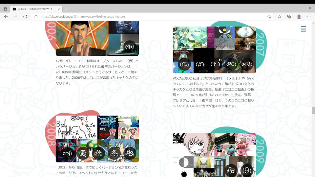Image resolution: width=315 pixels, height=177 pixels.
Task: Click the page vertical scrollbar thumb
Action: click(313, 110)
